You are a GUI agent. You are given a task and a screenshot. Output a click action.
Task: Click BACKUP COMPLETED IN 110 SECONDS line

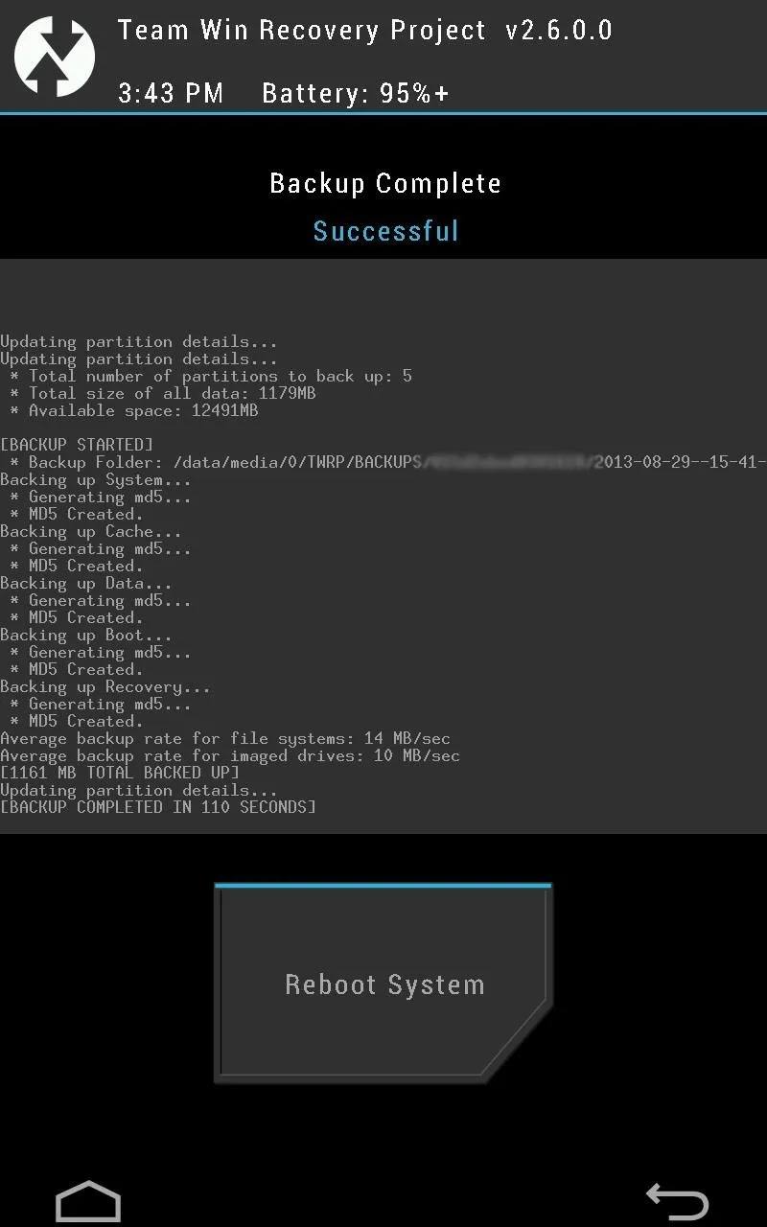(158, 807)
